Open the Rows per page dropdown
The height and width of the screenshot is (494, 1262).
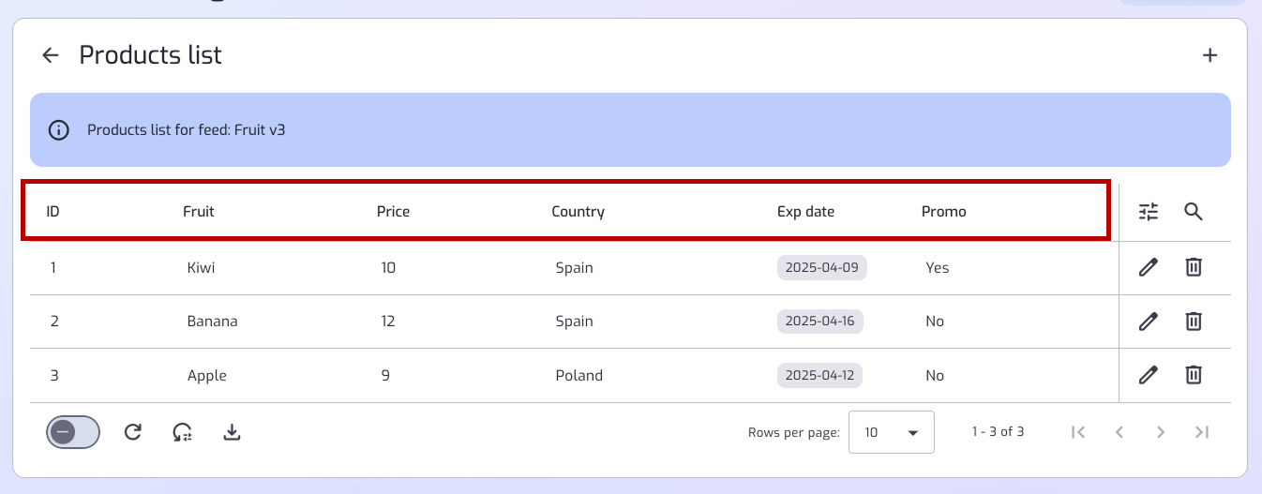click(891, 432)
